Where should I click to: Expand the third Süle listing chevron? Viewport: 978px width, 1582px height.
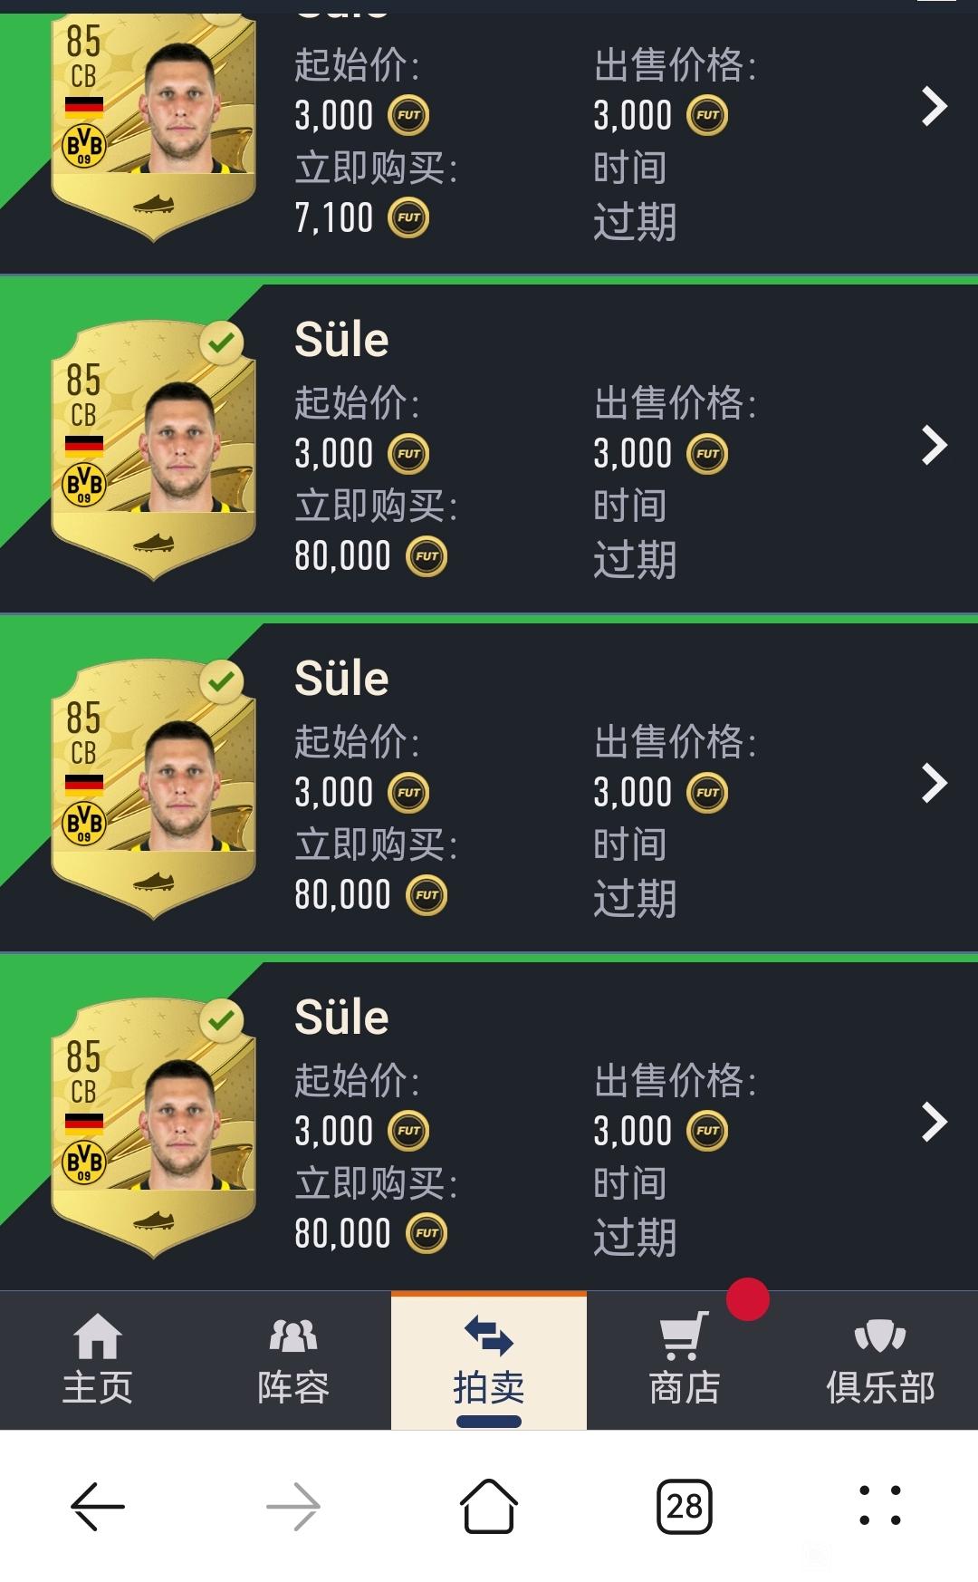934,784
